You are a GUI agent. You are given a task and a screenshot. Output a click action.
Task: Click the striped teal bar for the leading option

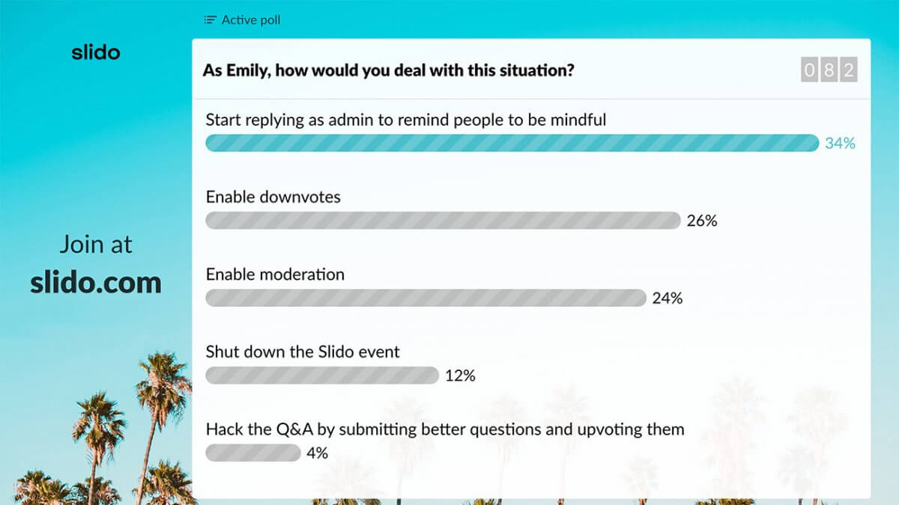[513, 143]
